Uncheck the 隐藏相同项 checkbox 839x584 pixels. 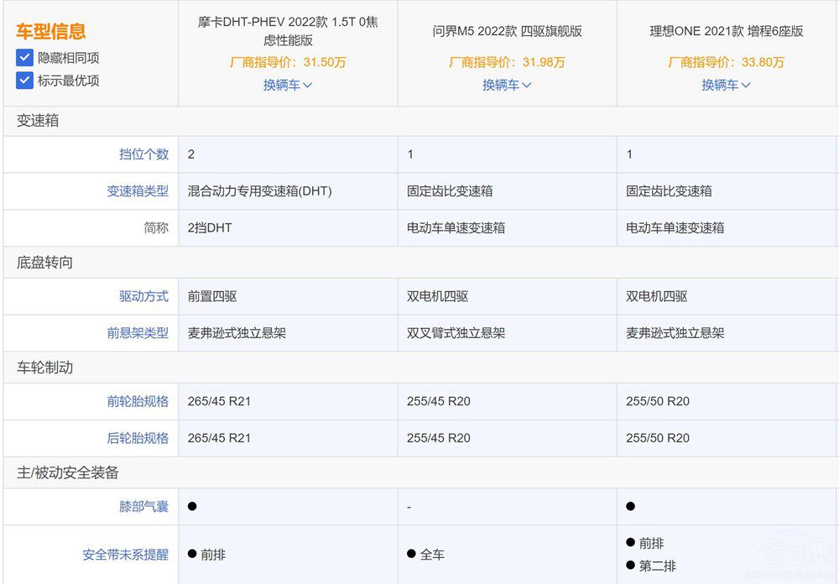tap(26, 58)
